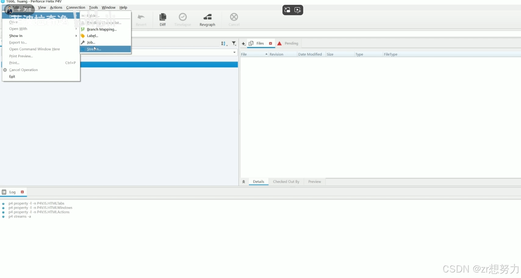The image size is (521, 278).
Task: Select Open With in File menu
Action: [41, 29]
